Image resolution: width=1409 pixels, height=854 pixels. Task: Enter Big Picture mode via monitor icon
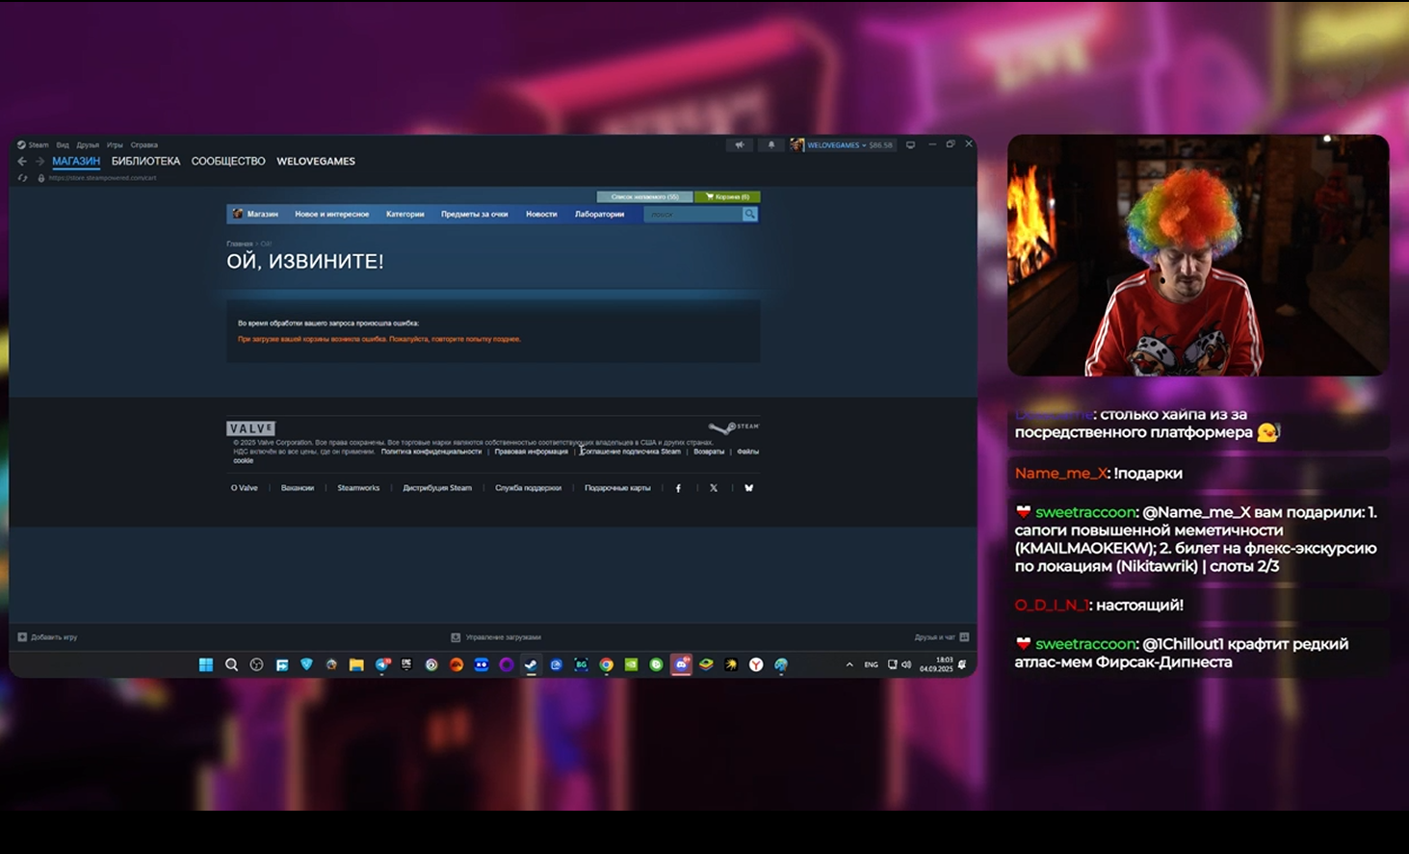[x=910, y=145]
